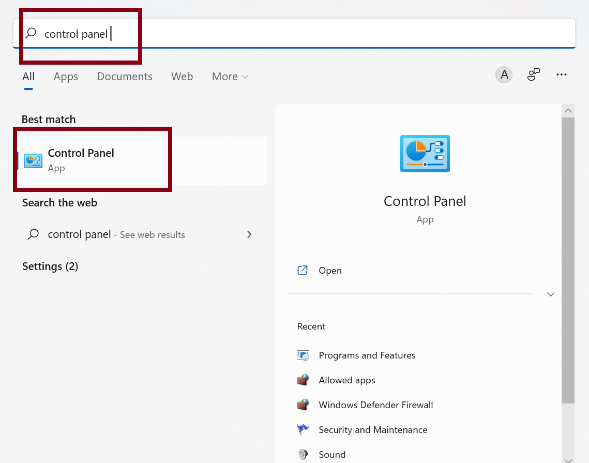Open the More dropdown filter
The height and width of the screenshot is (463, 589).
[x=230, y=76]
